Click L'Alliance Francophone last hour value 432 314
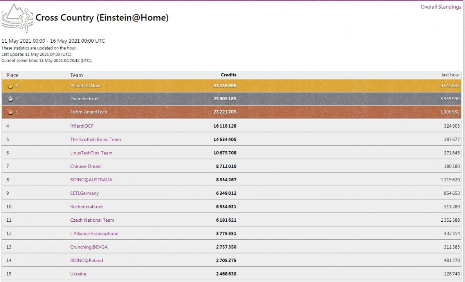 click(x=452, y=233)
